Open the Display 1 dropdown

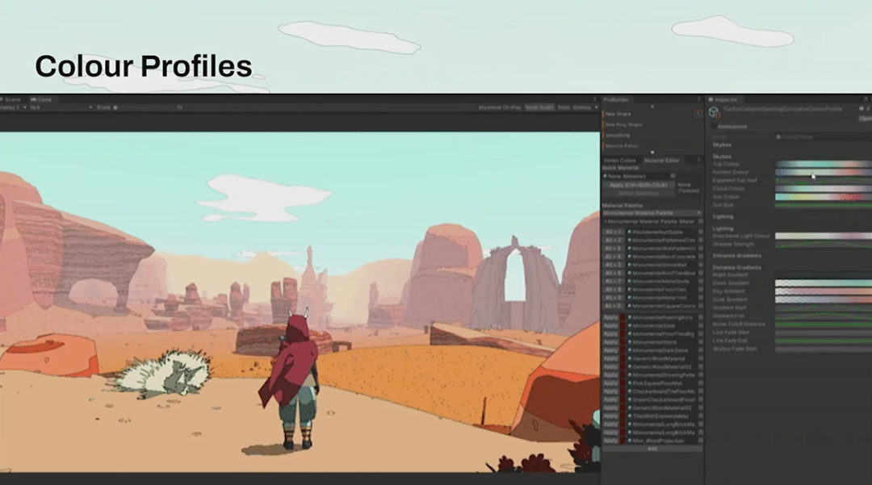point(12,107)
